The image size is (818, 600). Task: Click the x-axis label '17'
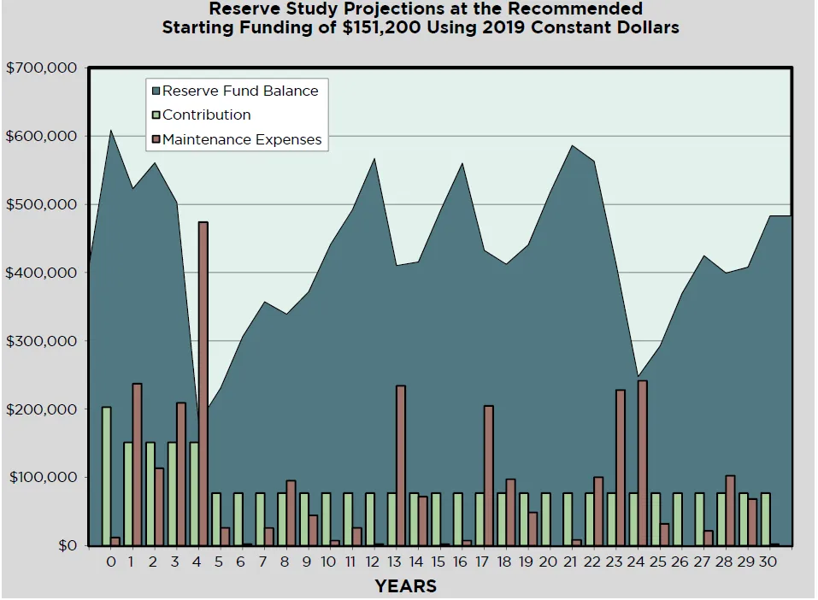click(x=482, y=562)
